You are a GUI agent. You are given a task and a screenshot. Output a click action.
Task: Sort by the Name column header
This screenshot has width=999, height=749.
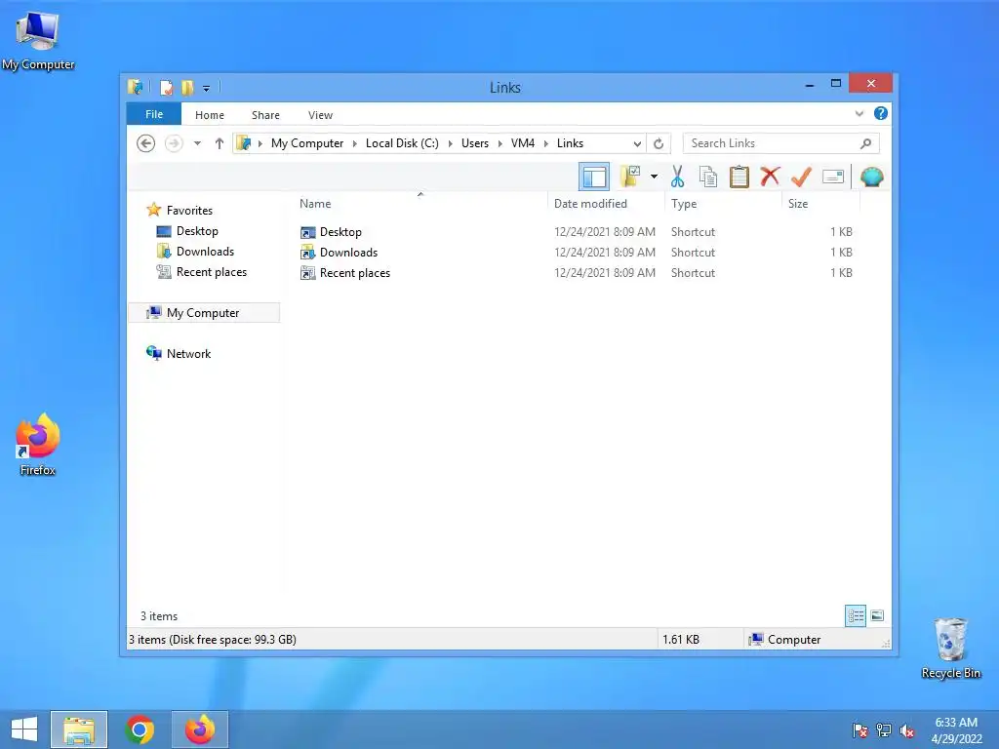tap(420, 204)
